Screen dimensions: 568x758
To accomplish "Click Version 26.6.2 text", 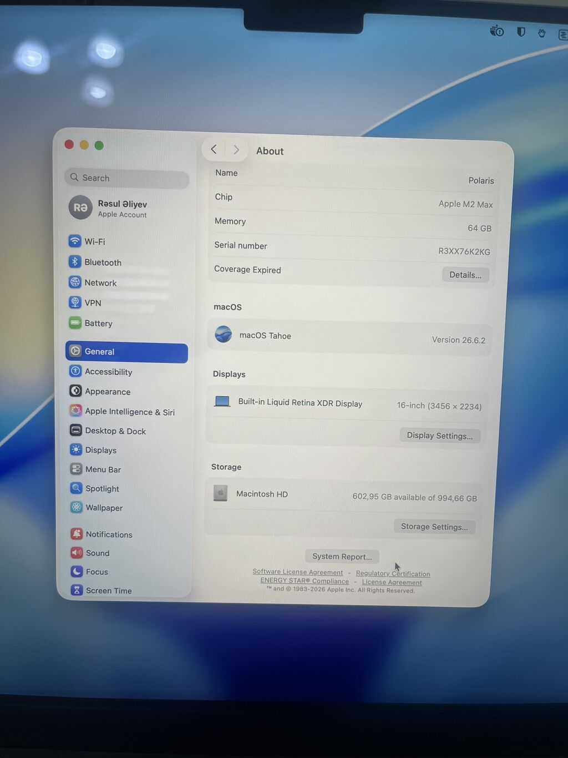I will click(x=459, y=340).
